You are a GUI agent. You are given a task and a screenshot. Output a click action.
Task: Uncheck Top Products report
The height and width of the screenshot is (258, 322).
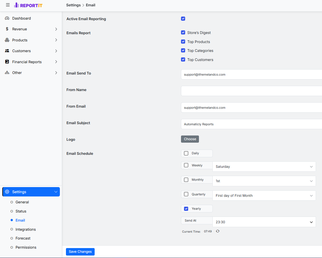coord(183,41)
